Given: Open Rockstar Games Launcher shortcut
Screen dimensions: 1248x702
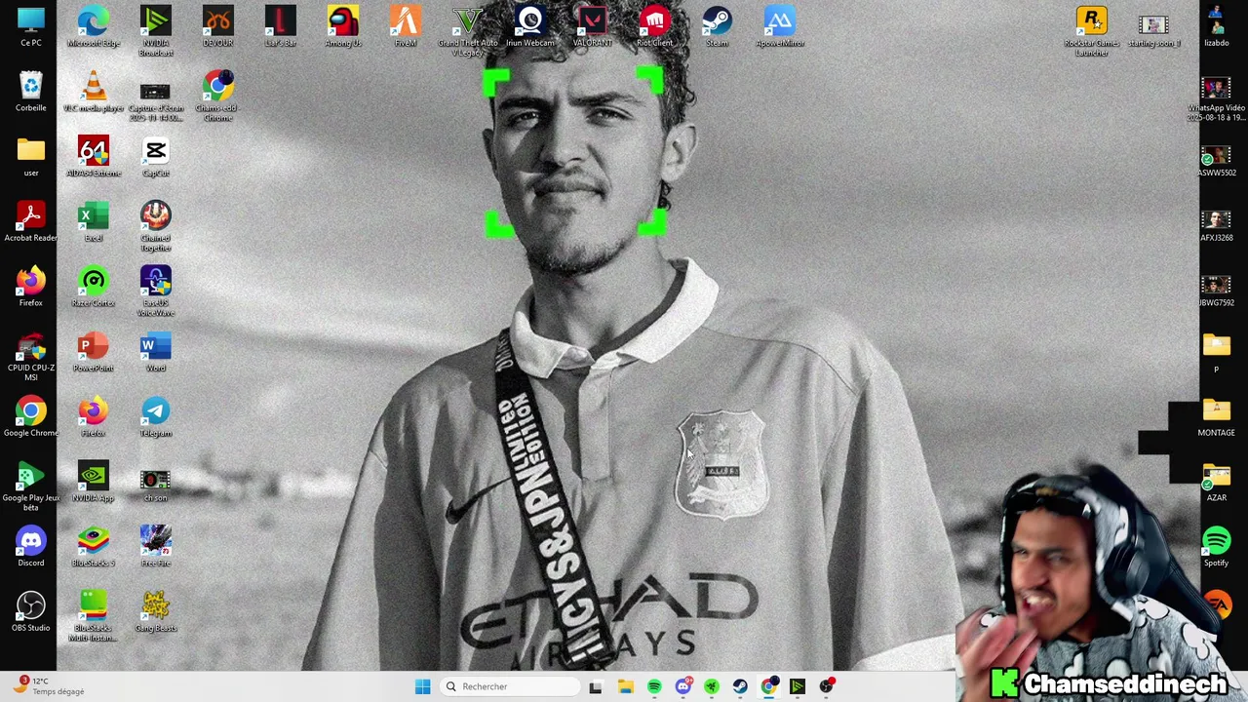Looking at the screenshot, I should [x=1092, y=30].
